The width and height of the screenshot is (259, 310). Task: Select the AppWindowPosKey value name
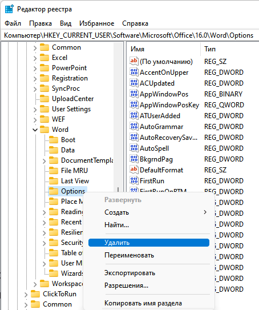coord(169,105)
